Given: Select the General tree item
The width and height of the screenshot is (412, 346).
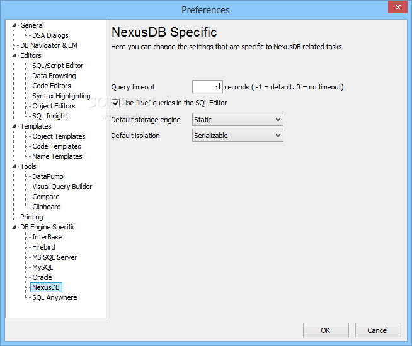Looking at the screenshot, I should point(32,25).
